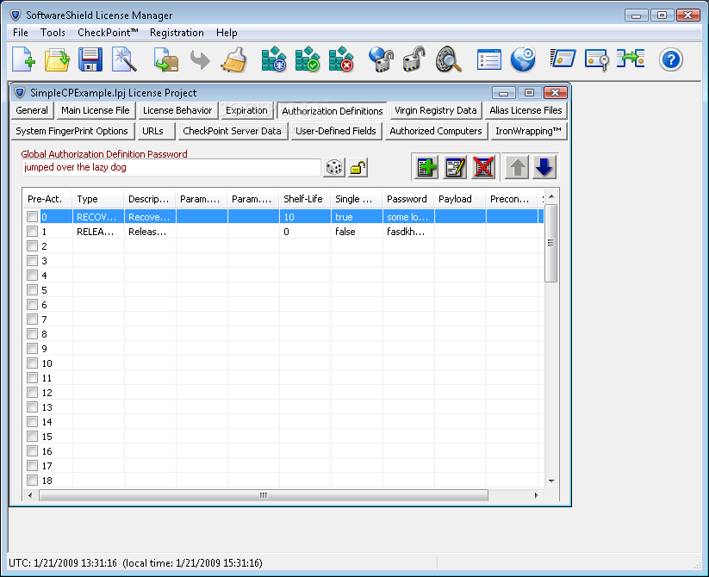The image size is (709, 577).
Task: Click the gray redo arrow icon
Action: click(x=200, y=59)
